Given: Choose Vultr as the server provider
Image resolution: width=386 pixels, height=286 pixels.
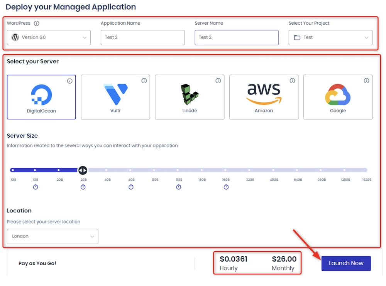Looking at the screenshot, I should pos(115,97).
